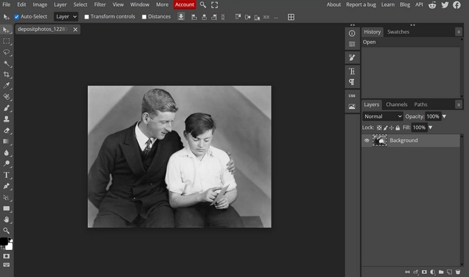Switch to the Channels tab
Viewport: 469px width, 277px height.
[x=396, y=105]
